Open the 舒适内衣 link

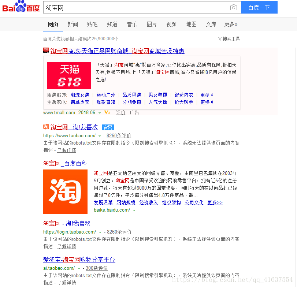click(184, 95)
